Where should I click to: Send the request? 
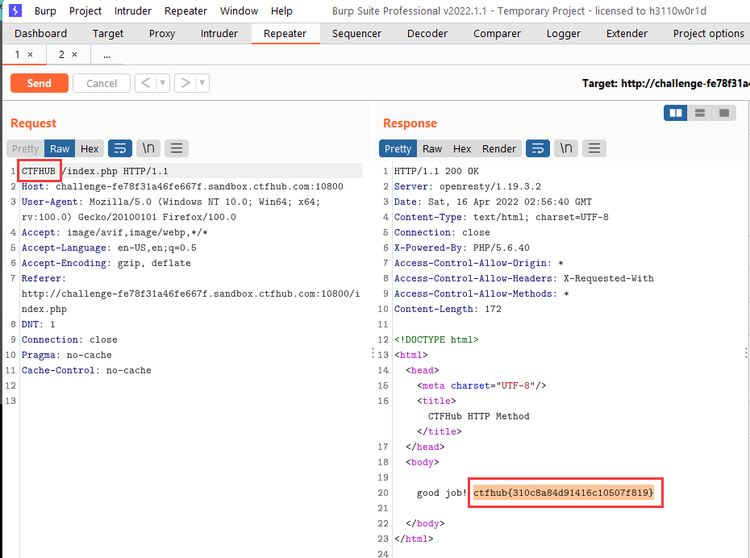coord(40,83)
